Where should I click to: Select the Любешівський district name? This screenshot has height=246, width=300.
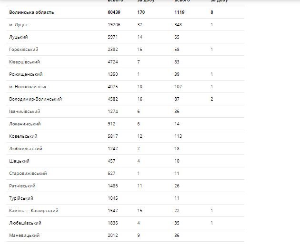[25, 223]
